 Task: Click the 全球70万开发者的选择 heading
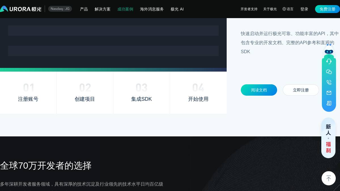pyautogui.click(x=46, y=166)
